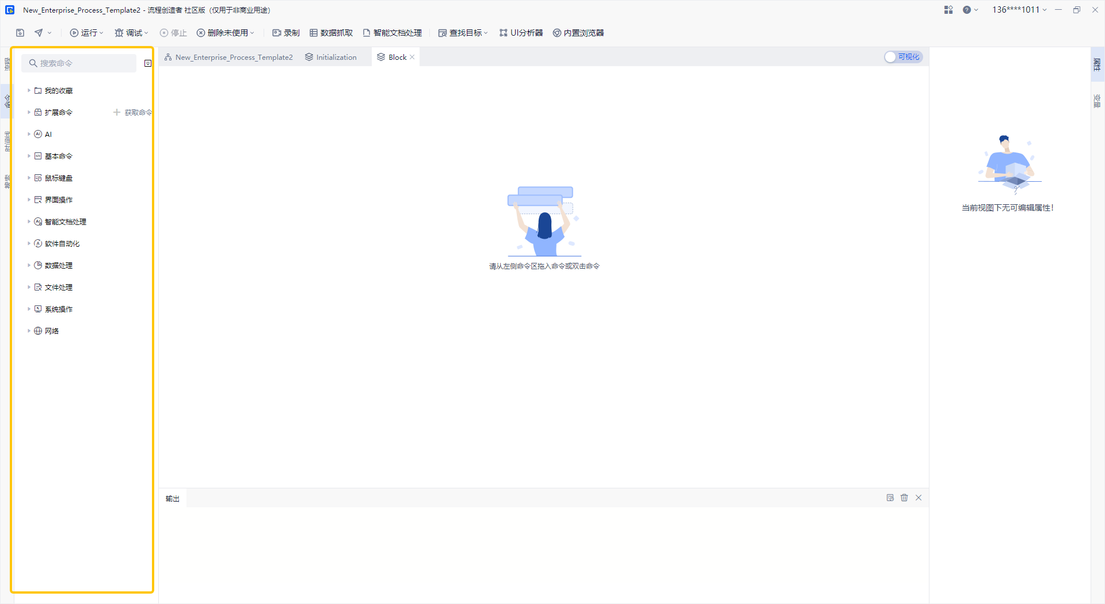The image size is (1105, 604).
Task: Click the collapse-all box beside the command search
Action: point(148,63)
